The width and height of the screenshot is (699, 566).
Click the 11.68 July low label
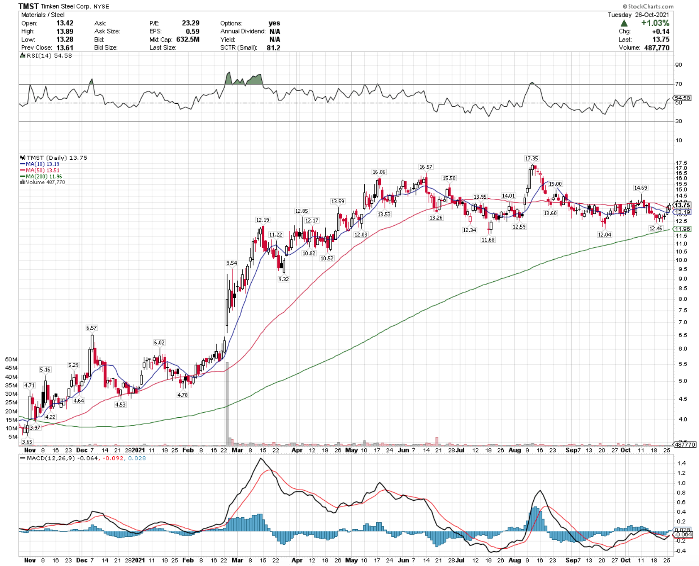(x=488, y=240)
